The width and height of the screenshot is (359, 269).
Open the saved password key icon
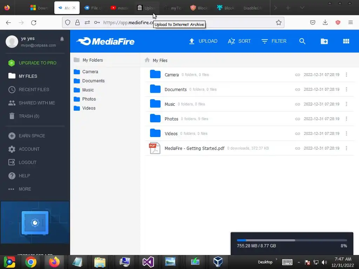(97, 22)
